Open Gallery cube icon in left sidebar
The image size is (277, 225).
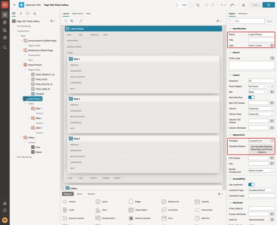(x=5, y=38)
